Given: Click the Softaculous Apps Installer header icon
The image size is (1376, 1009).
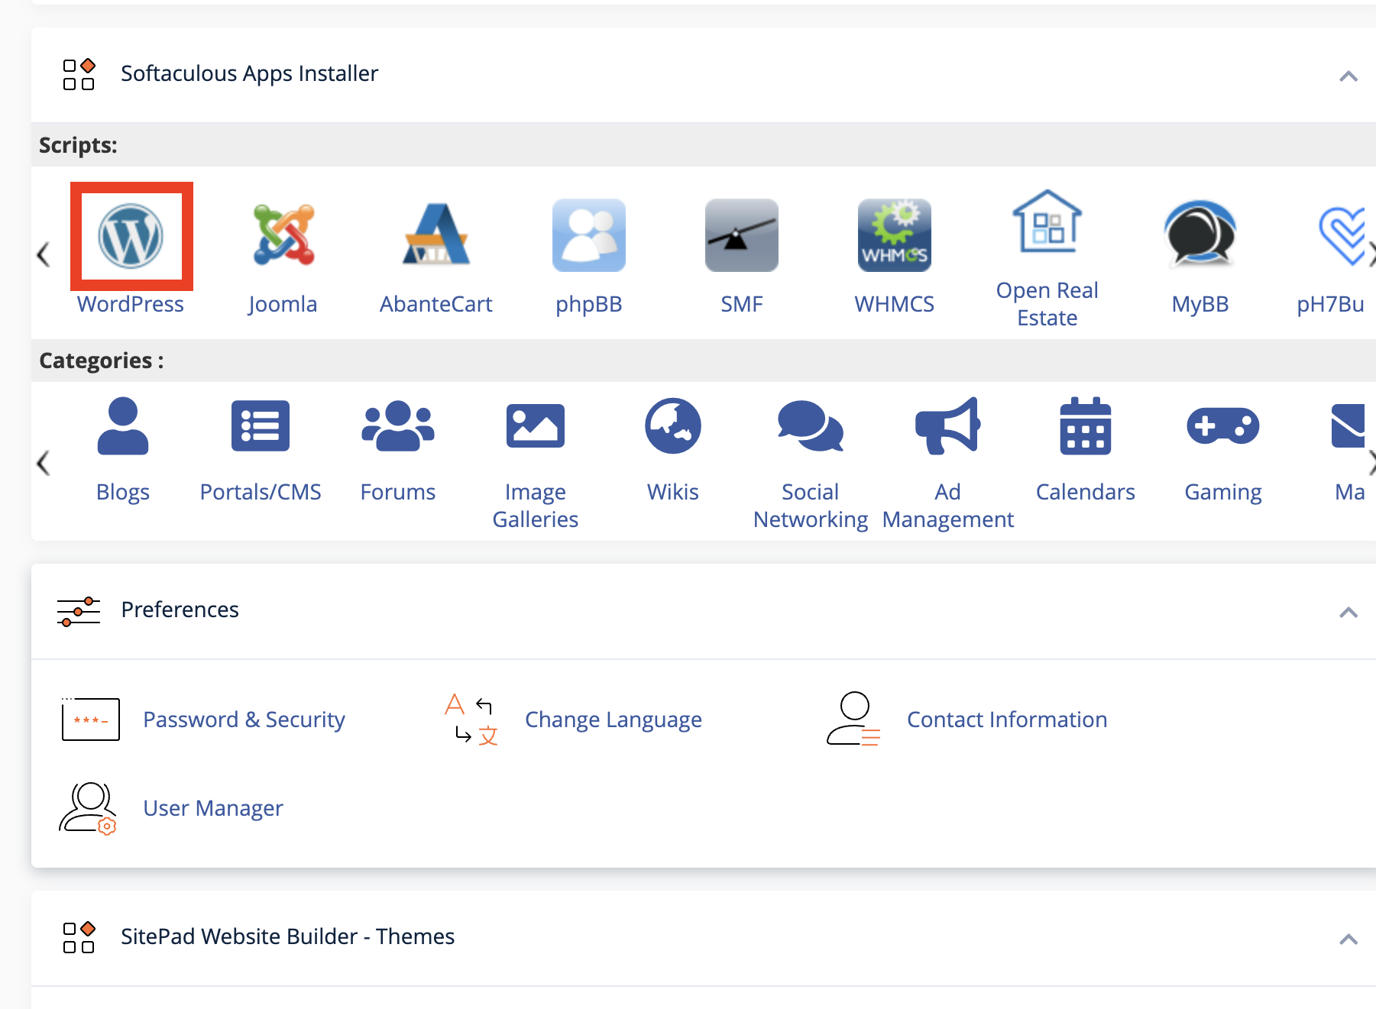Looking at the screenshot, I should 79,74.
